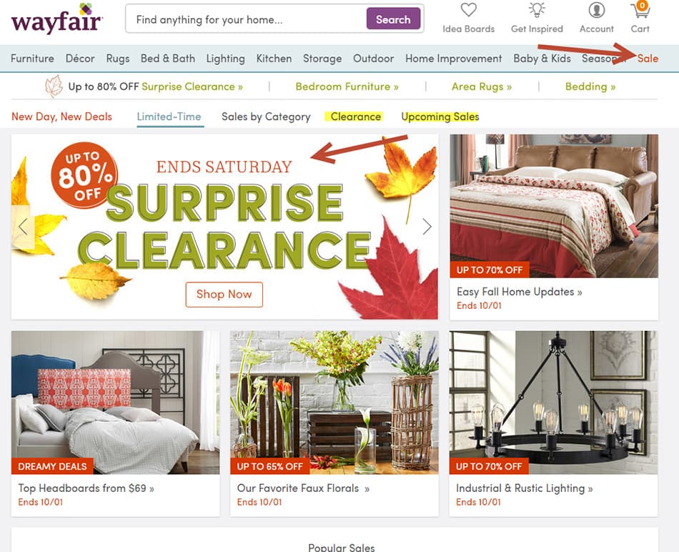This screenshot has height=552, width=679.
Task: Open the Account profile icon
Action: (x=596, y=10)
